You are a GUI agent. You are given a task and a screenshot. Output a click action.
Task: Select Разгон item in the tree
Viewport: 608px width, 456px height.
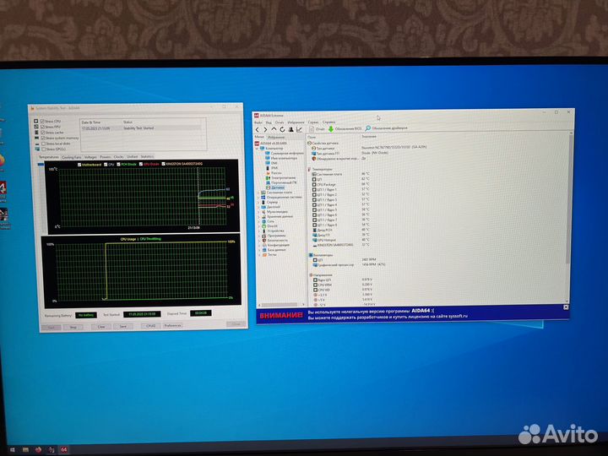click(274, 173)
